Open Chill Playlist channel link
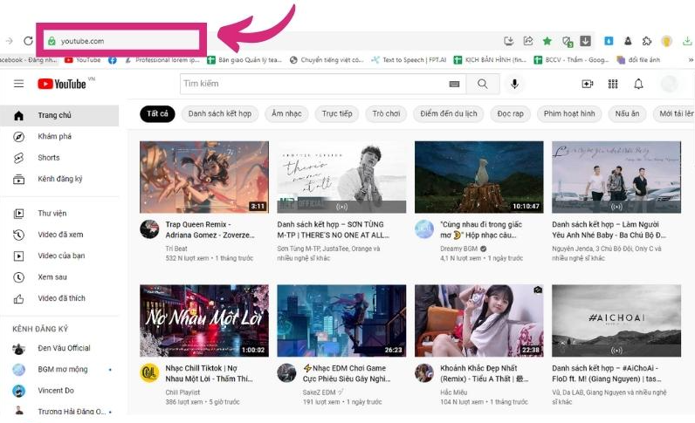The width and height of the screenshot is (695, 423). (x=182, y=392)
